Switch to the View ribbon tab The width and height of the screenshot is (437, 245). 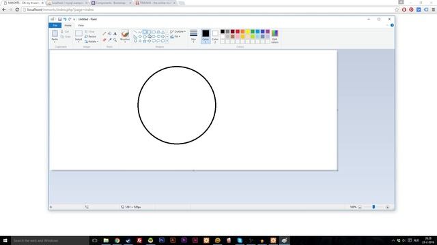point(81,25)
